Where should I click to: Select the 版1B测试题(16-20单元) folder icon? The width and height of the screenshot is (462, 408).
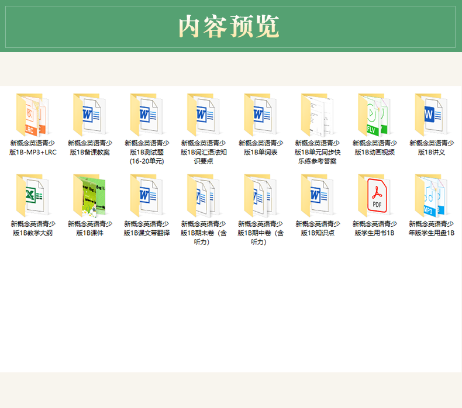(x=146, y=115)
